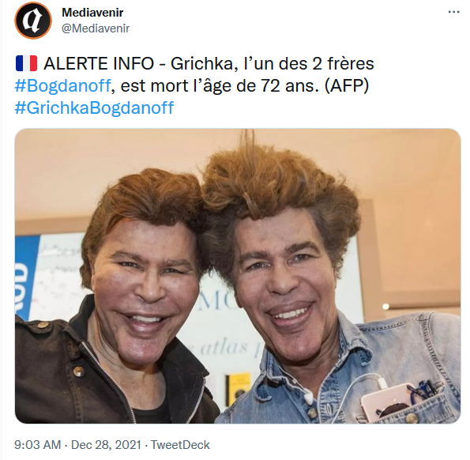Click the 9:03 AM timestamp
Image resolution: width=470 pixels, height=460 pixels.
(x=37, y=444)
